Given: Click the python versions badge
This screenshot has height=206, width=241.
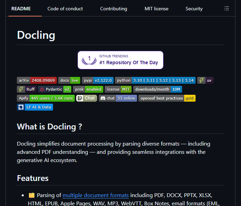Looking at the screenshot, I should pyautogui.click(x=155, y=80).
